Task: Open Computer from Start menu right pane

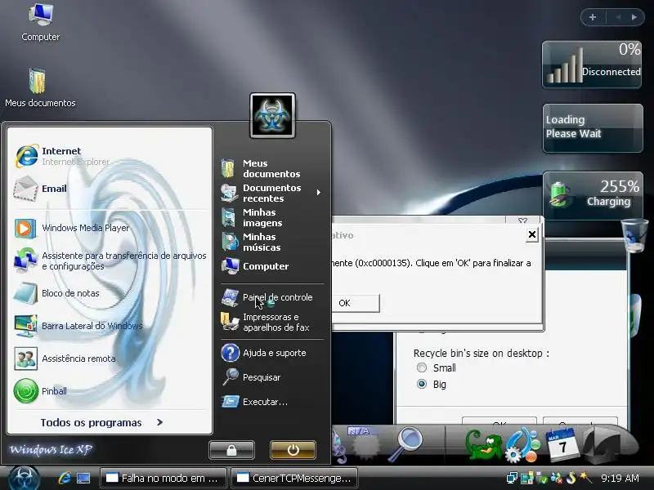Action: tap(255, 266)
